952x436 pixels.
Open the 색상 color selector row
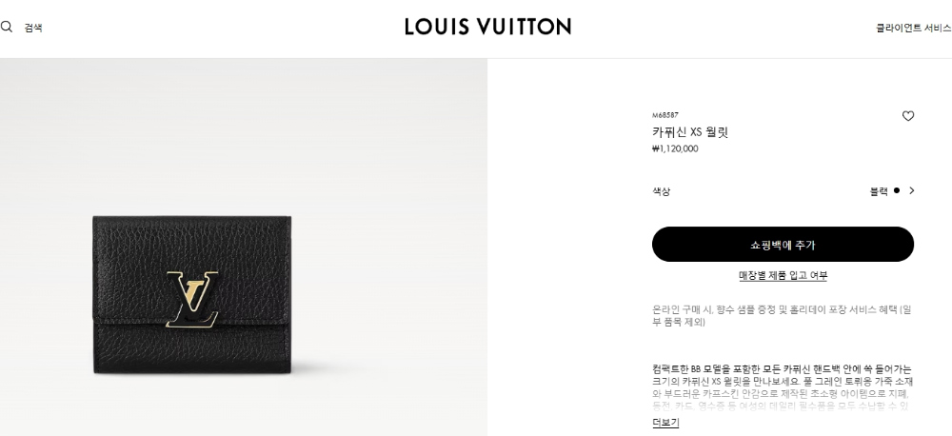pyautogui.click(x=783, y=191)
